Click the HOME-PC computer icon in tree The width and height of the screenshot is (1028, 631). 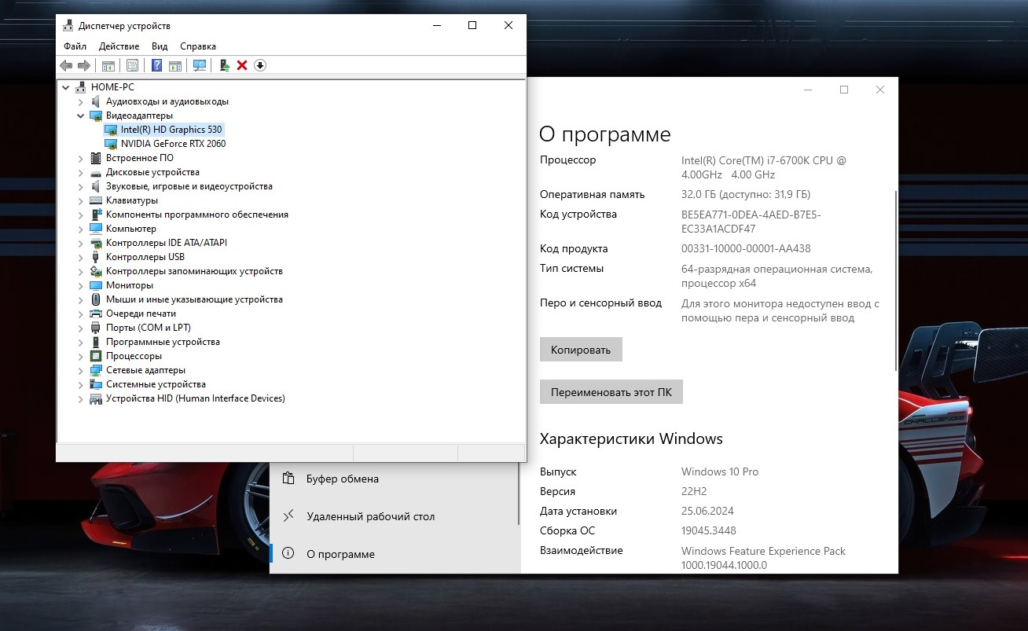82,87
